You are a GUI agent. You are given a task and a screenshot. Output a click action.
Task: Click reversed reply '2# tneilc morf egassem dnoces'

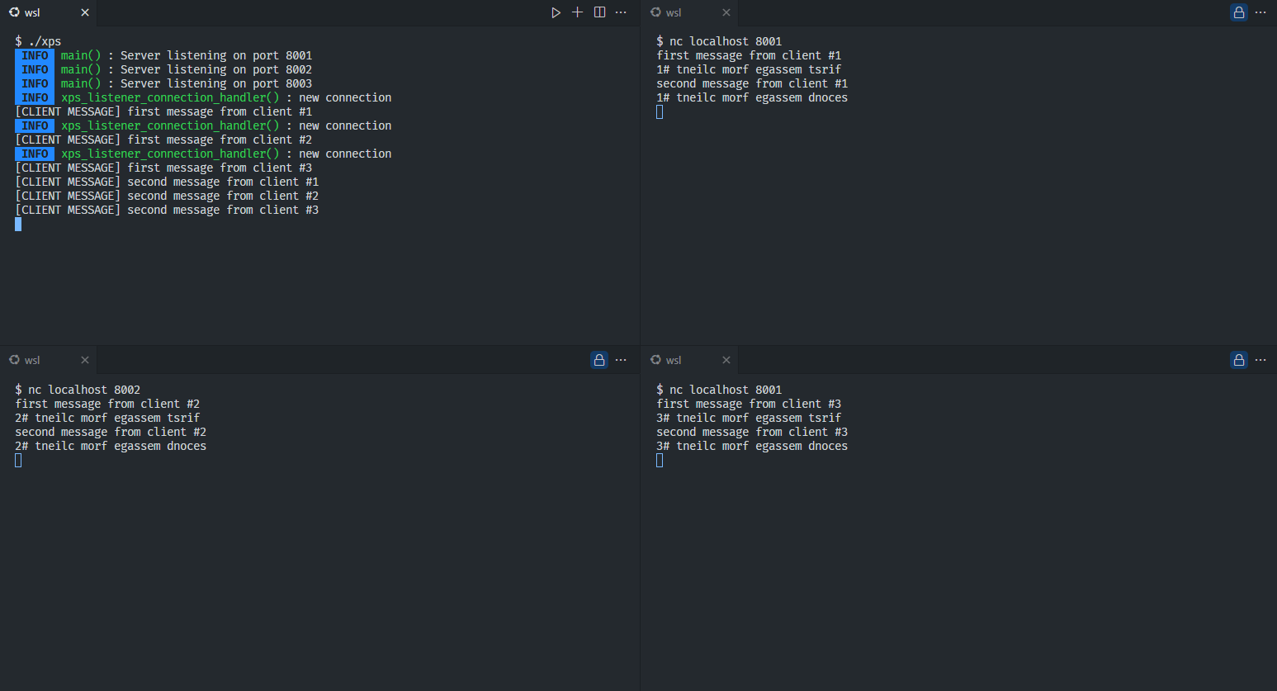[111, 446]
